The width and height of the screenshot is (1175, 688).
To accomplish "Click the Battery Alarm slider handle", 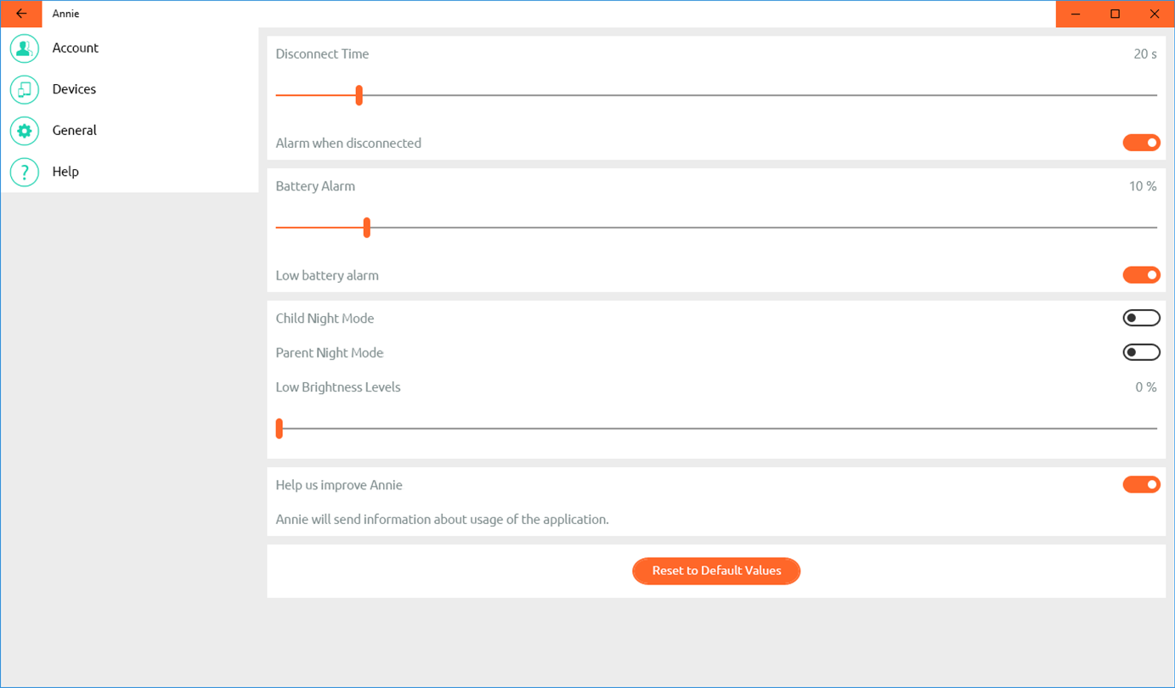I will pyautogui.click(x=367, y=228).
